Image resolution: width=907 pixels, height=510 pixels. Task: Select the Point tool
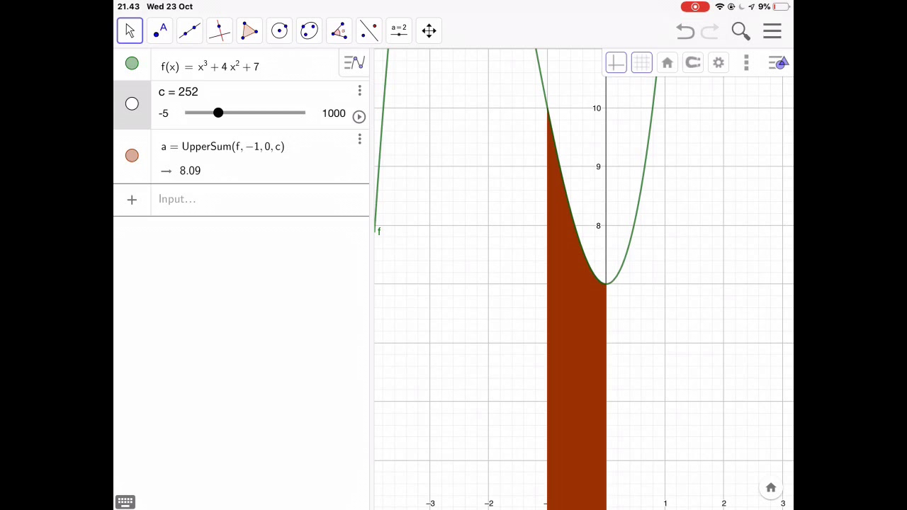click(160, 30)
